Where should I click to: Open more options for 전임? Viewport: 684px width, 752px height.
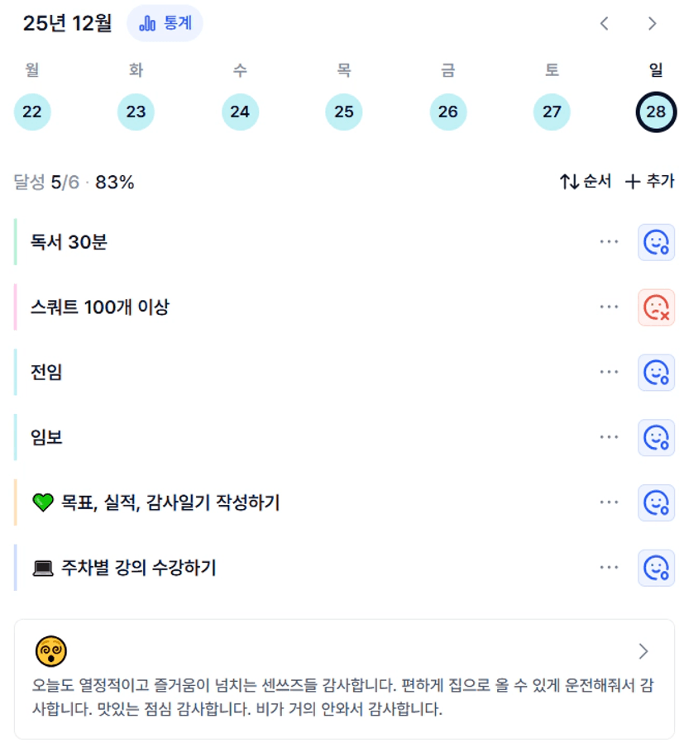(x=610, y=373)
